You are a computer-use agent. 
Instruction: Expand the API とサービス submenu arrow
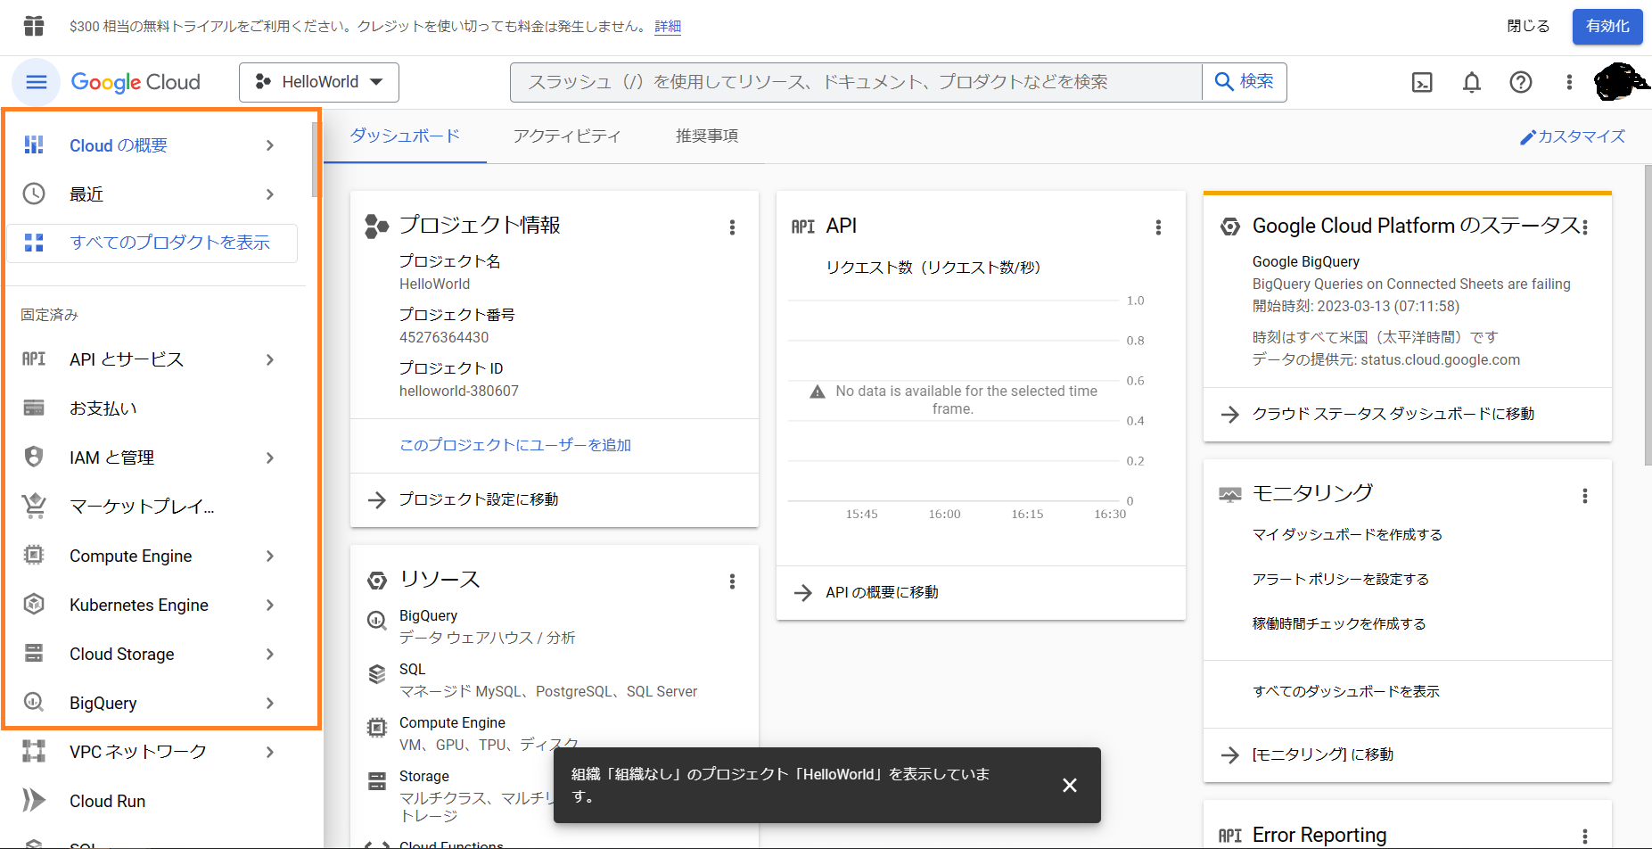270,359
